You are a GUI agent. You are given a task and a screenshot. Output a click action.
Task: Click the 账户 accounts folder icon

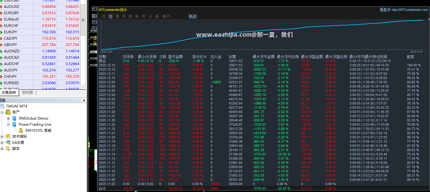click(8, 112)
